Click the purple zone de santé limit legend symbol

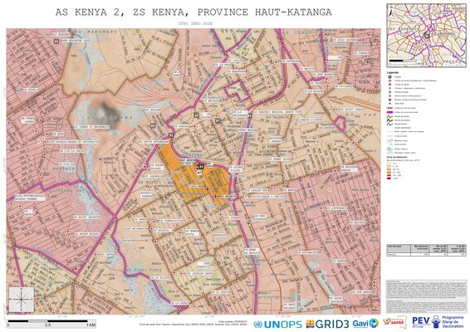tap(390, 112)
